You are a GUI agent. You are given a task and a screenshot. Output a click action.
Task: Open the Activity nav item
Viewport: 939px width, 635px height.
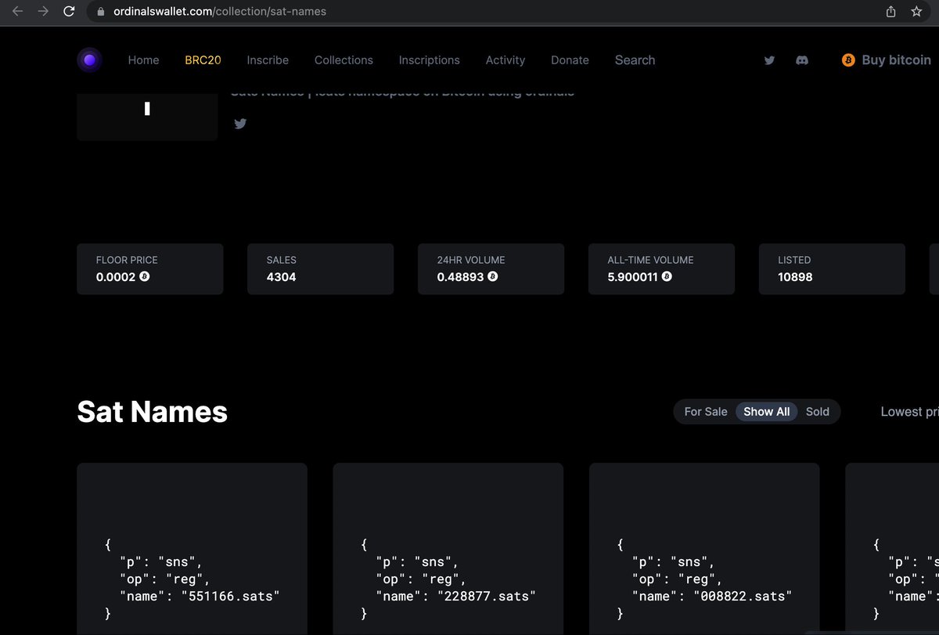[x=505, y=60]
